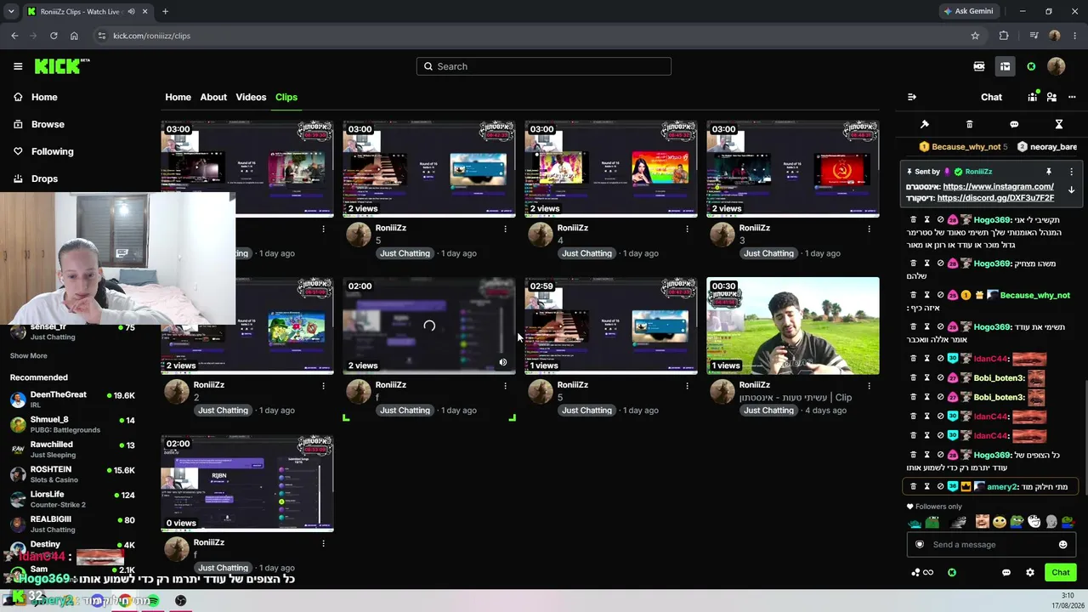Expand the pinned message with the down arrow

(x=1071, y=190)
